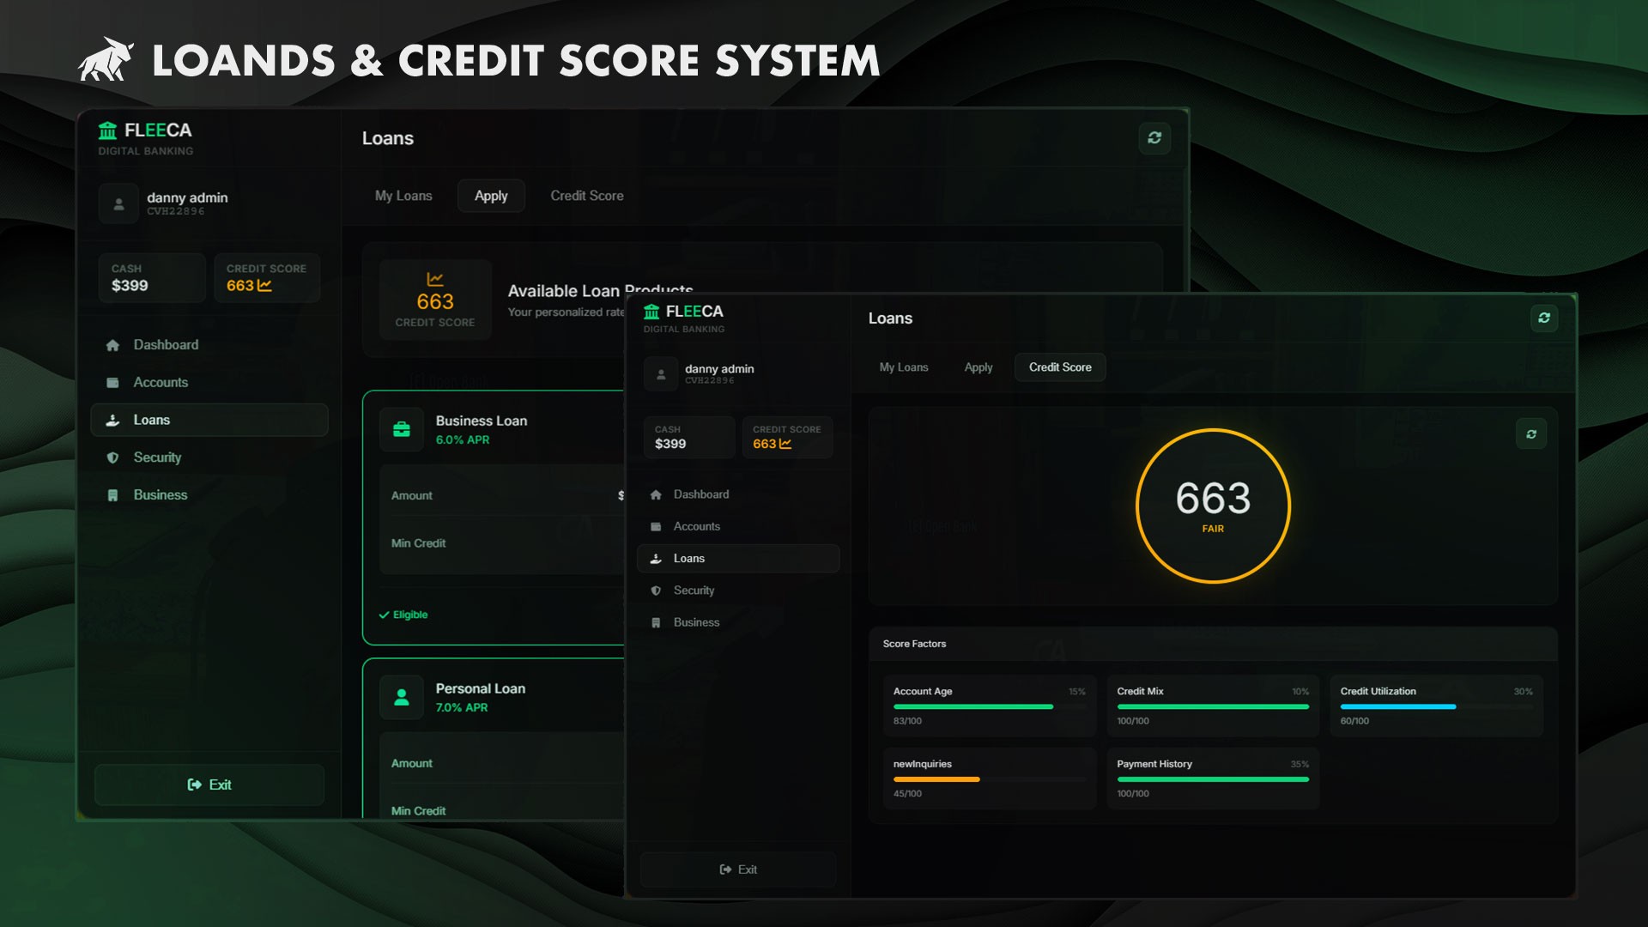
Task: Go to Accounts in back window sidebar
Action: [161, 382]
